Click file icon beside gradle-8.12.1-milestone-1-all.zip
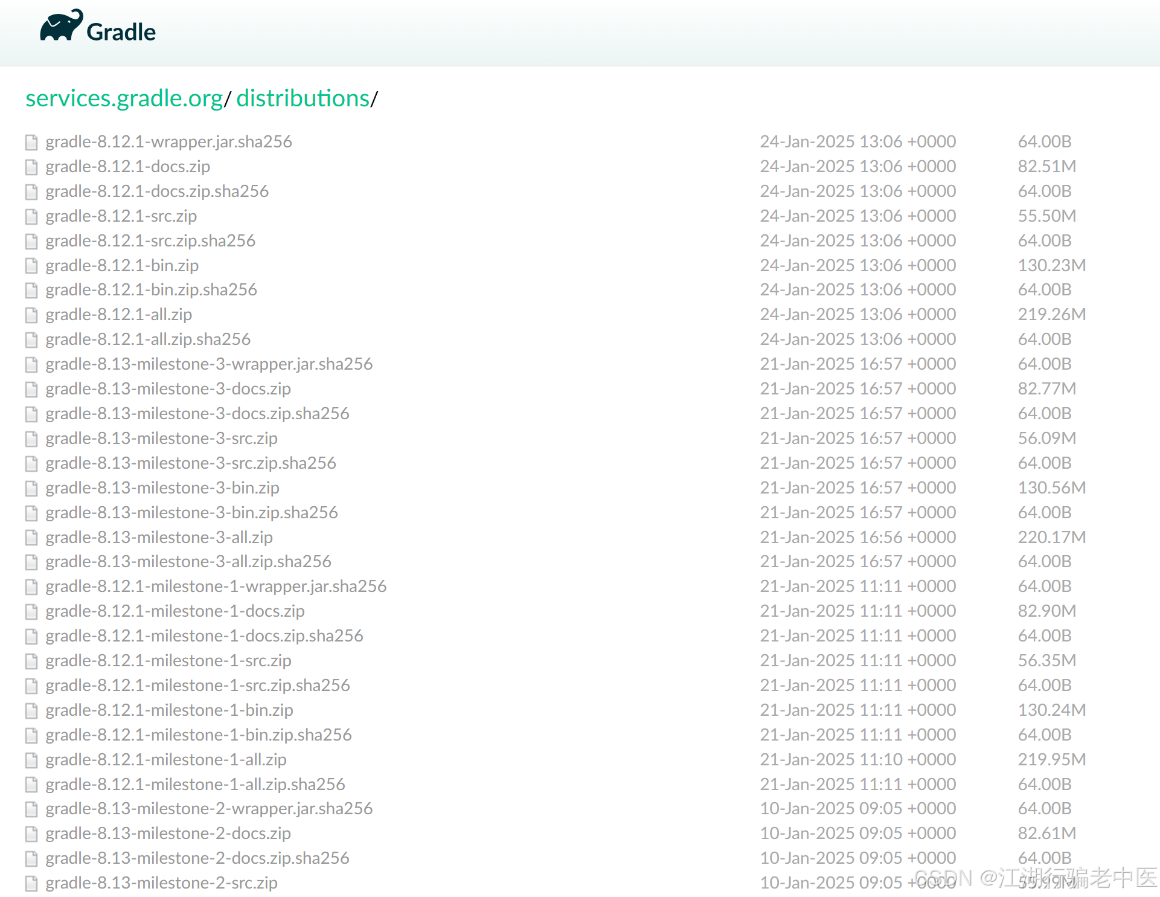 click(31, 760)
